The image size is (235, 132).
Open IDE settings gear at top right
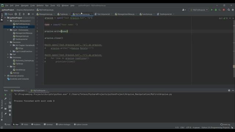click(233, 10)
